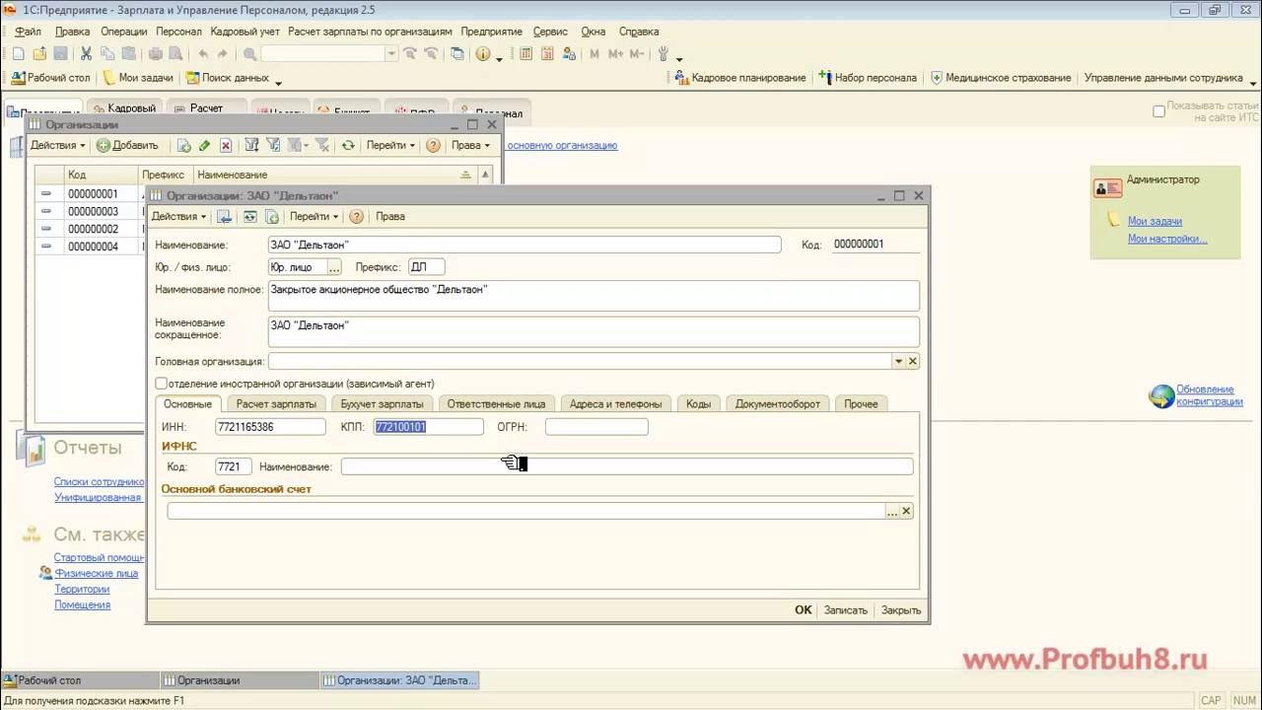Open Физические лица link
The height and width of the screenshot is (710, 1262).
97,573
